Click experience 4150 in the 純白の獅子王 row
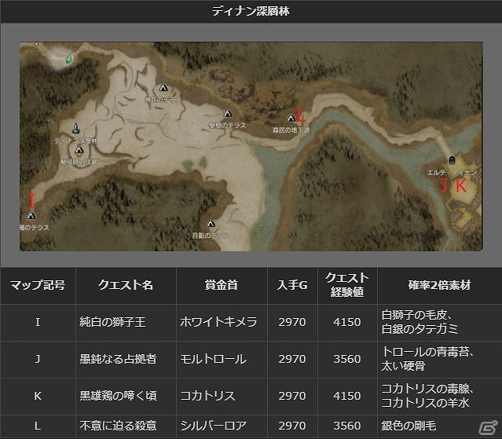Image resolution: width=502 pixels, height=439 pixels. coord(347,322)
